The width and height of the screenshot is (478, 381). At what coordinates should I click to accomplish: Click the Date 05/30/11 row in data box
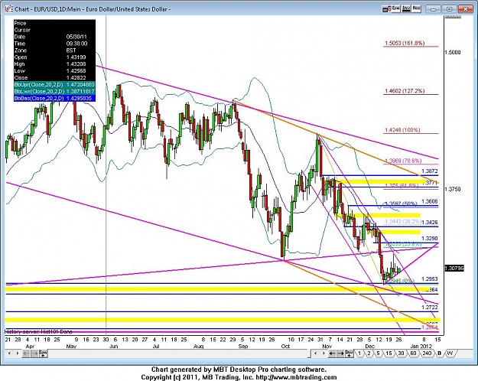54,37
